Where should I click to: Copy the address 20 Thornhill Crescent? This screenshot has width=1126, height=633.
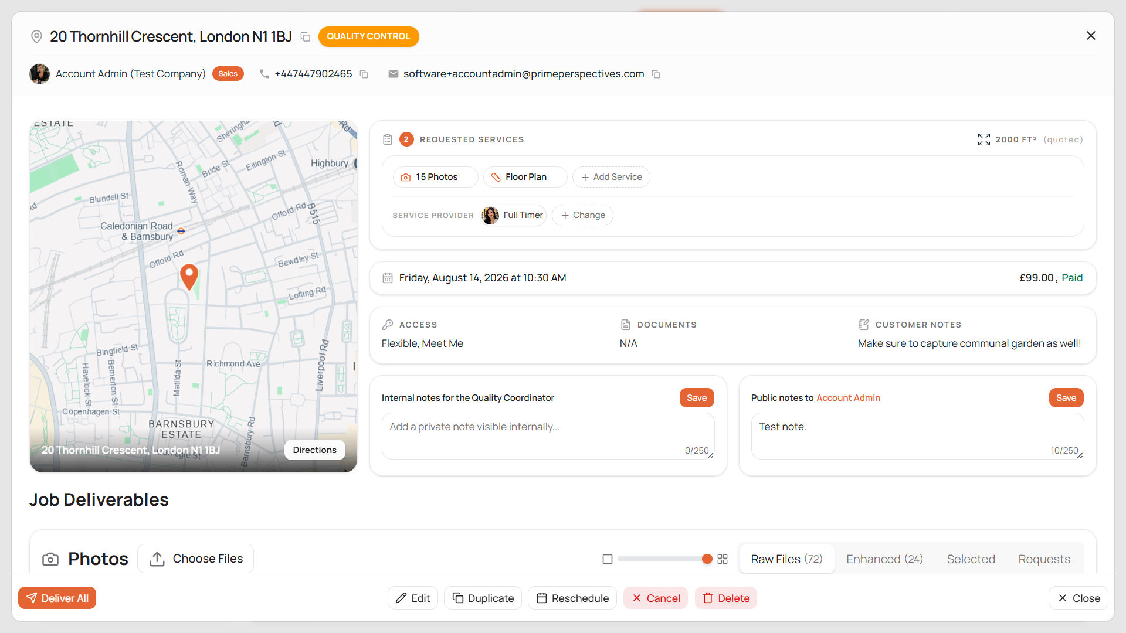[305, 37]
